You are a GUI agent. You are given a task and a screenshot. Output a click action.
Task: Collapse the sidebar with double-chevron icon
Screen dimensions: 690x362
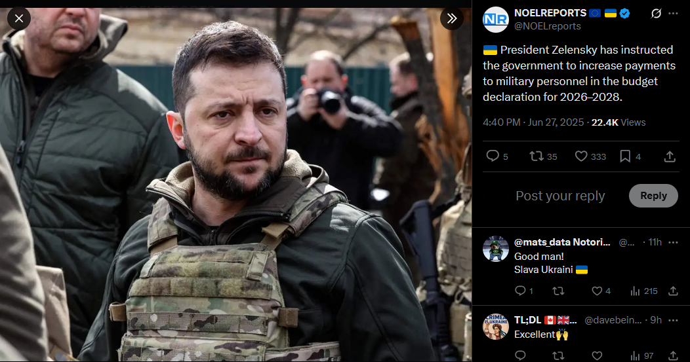(x=451, y=18)
